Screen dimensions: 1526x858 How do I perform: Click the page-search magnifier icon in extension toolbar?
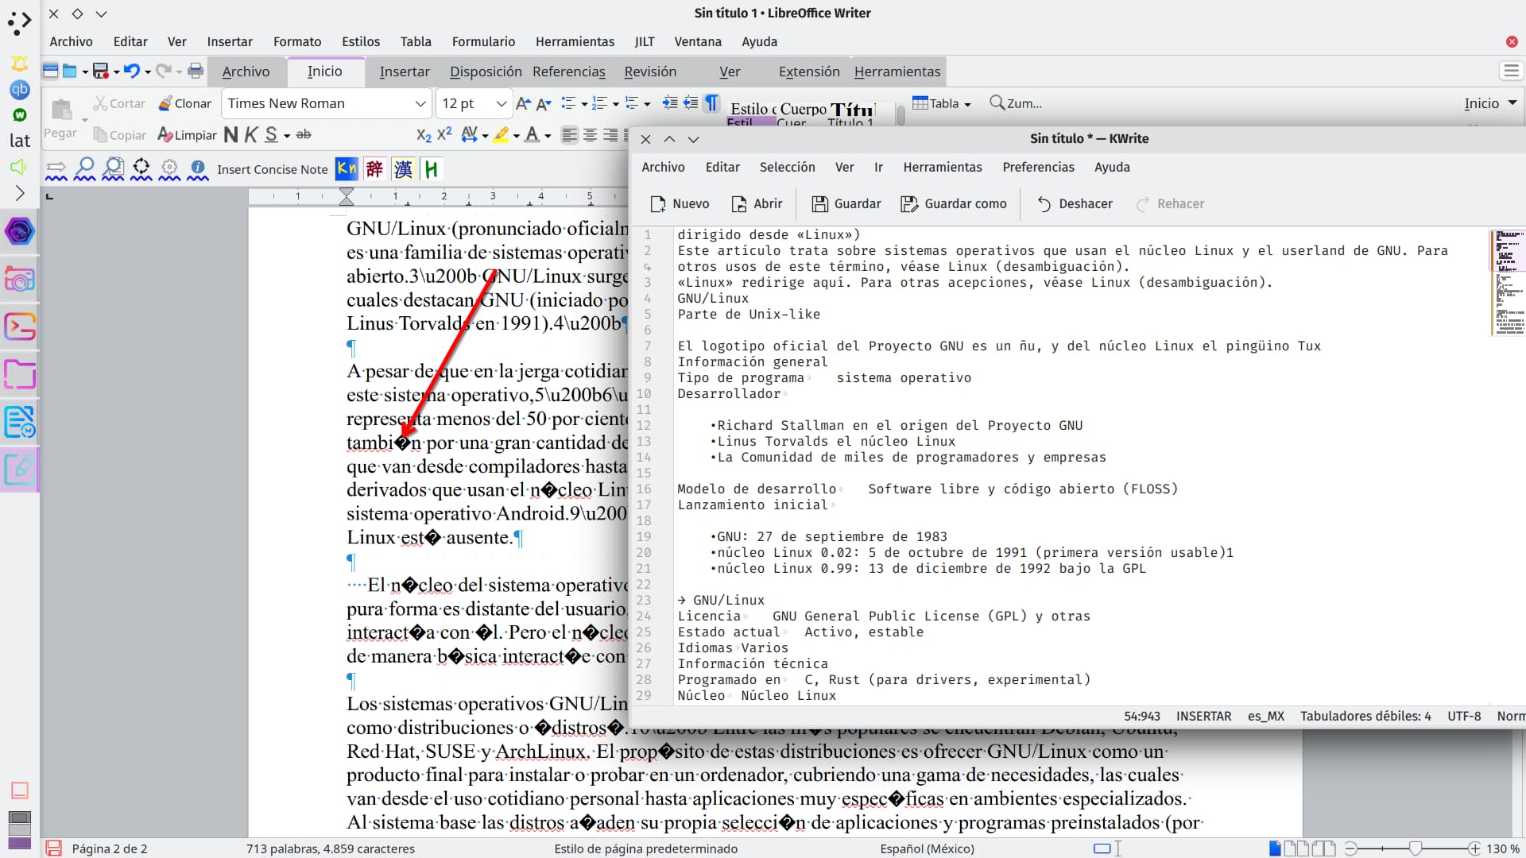(113, 168)
